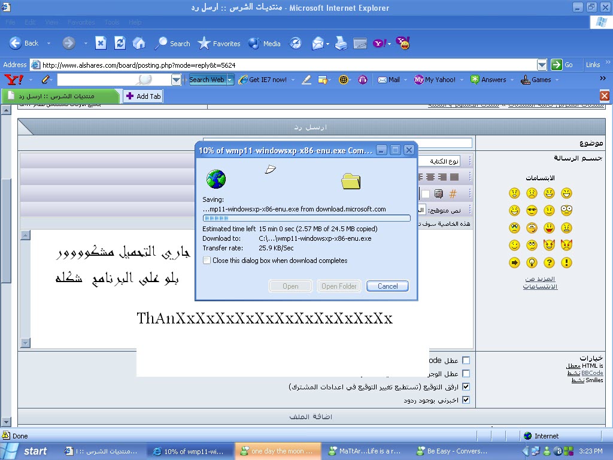Screen dimensions: 613x460
Task: Click the white color swatch in editor
Action: [x=426, y=193]
